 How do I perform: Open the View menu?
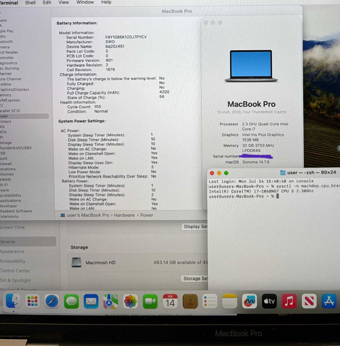click(64, 2)
